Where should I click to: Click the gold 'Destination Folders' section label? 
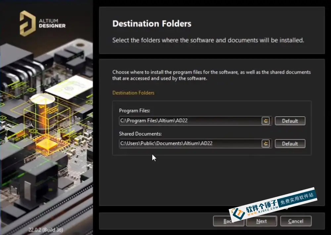point(133,93)
